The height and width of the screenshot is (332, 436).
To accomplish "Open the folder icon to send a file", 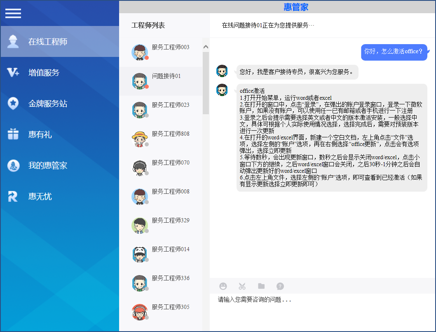I will 261,286.
